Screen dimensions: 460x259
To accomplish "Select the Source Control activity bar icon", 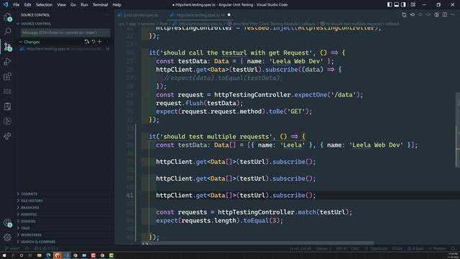I will (x=8, y=47).
